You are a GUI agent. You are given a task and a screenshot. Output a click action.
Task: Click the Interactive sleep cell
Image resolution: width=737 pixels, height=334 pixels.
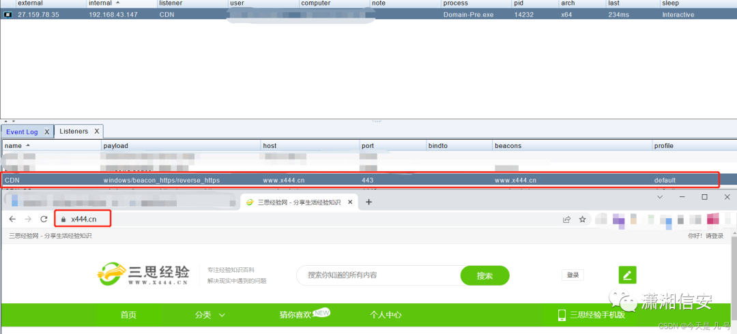678,14
